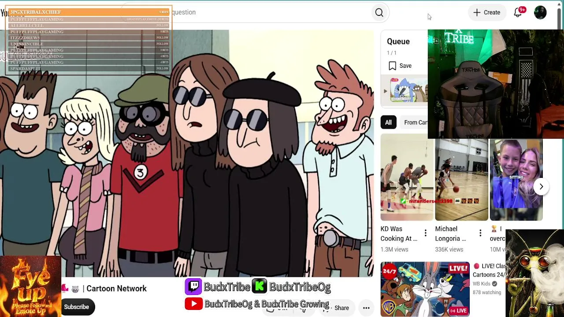The width and height of the screenshot is (564, 317).
Task: Click the Michael Longoria short title
Action: (450, 234)
